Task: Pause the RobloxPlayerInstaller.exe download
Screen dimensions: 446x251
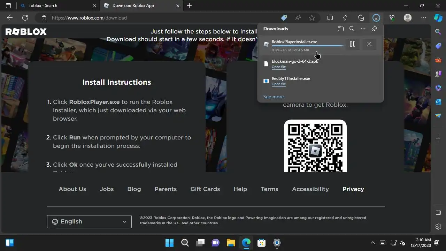Action: coord(352,44)
